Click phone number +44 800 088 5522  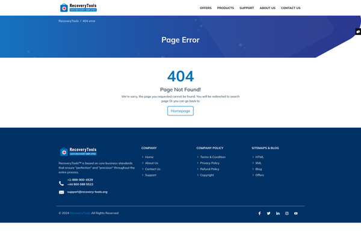pyautogui.click(x=80, y=184)
